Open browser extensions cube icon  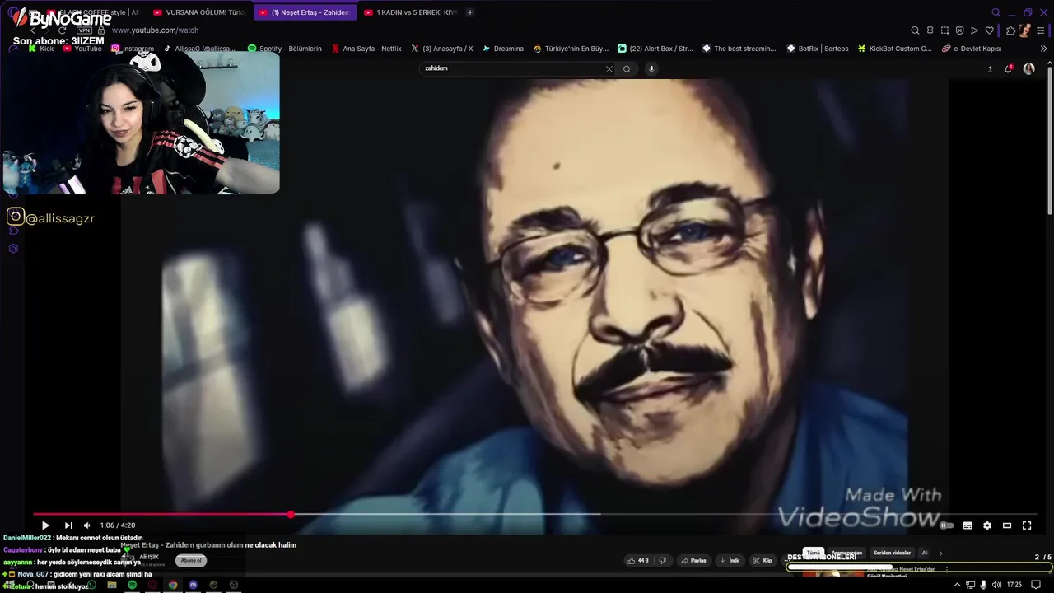point(1010,30)
